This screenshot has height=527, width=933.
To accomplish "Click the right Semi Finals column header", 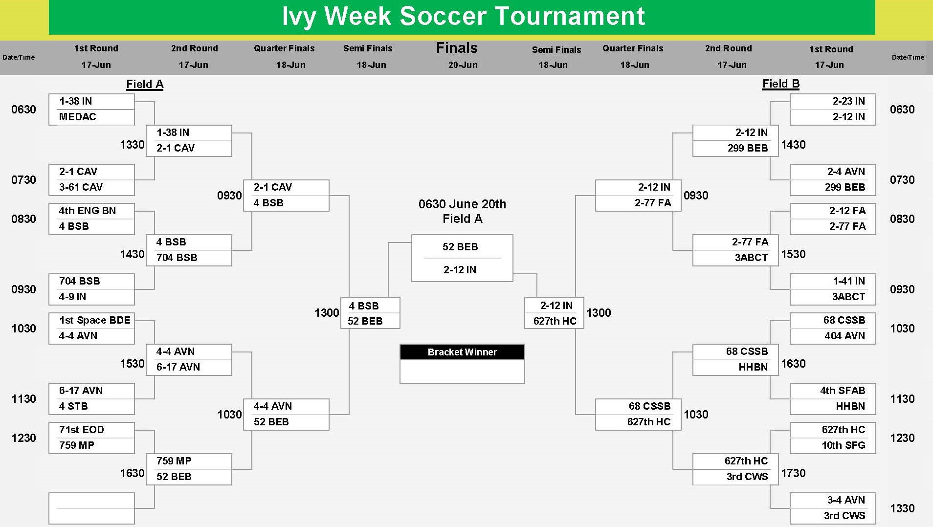I will [556, 49].
